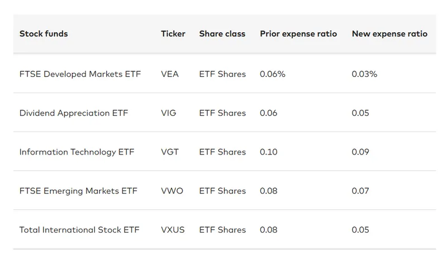447x256 pixels.
Task: Open the Dividend Appreciation ETF row
Action: 74,113
